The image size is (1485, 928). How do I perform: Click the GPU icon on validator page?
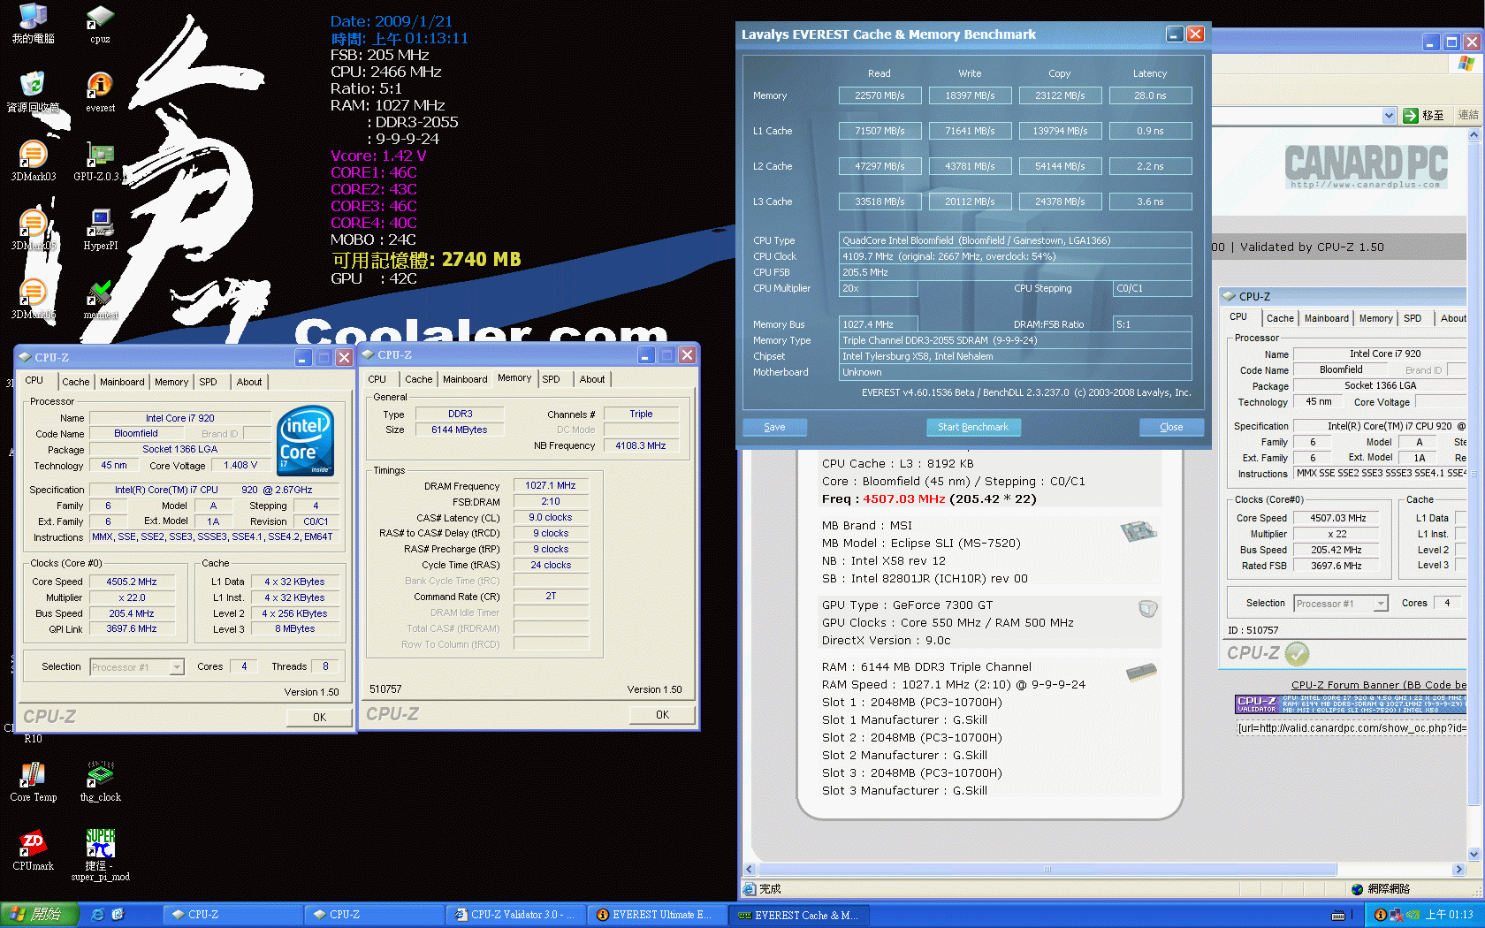(x=1147, y=608)
